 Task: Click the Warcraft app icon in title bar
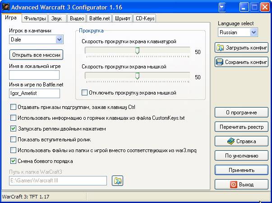5,7
